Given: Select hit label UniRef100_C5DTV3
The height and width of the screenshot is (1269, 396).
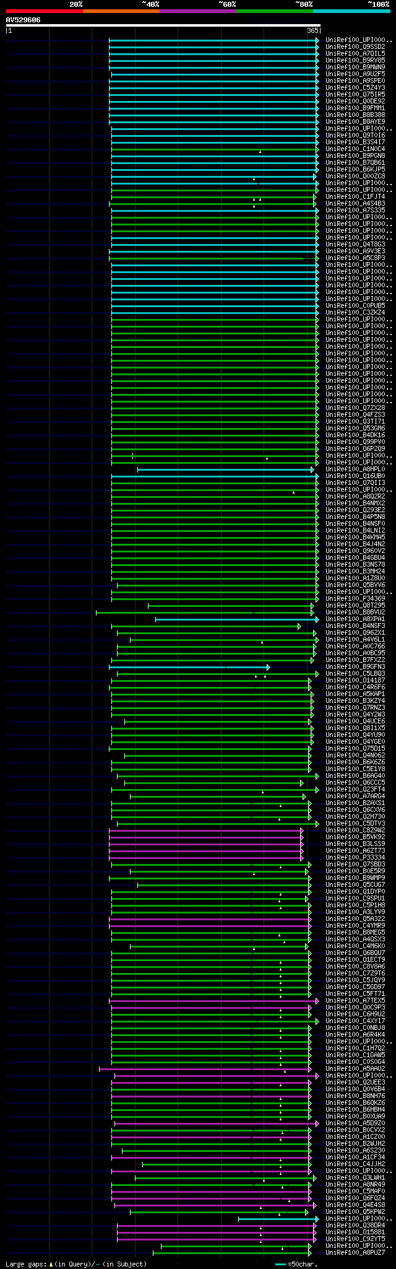Looking at the screenshot, I should point(355,823).
